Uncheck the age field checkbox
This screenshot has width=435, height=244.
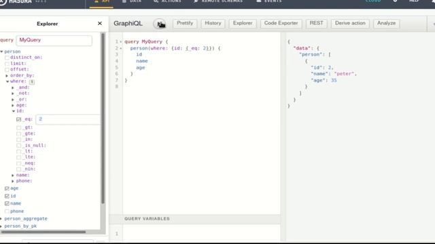7,188
